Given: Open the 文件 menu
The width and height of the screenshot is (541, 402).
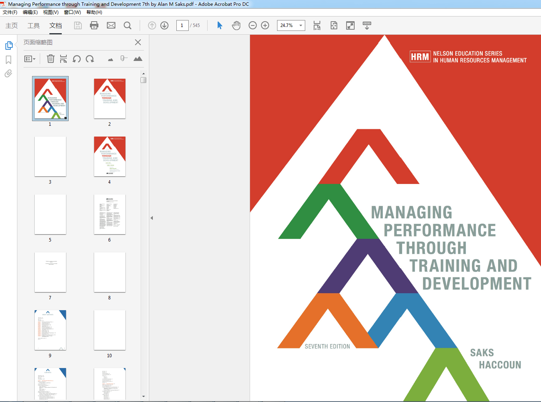Looking at the screenshot, I should click(x=10, y=12).
